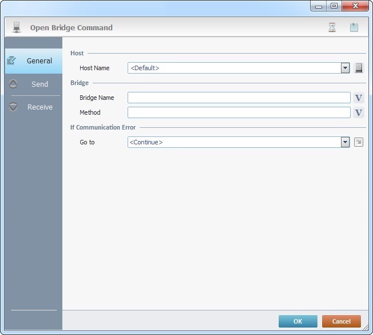The image size is (373, 335).
Task: Close the window with red X
Action: (x=355, y=6)
